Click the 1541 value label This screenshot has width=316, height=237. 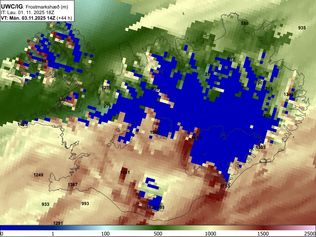pyautogui.click(x=125, y=172)
